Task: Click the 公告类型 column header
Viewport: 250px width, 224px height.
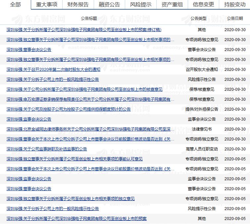Action: (x=198, y=19)
